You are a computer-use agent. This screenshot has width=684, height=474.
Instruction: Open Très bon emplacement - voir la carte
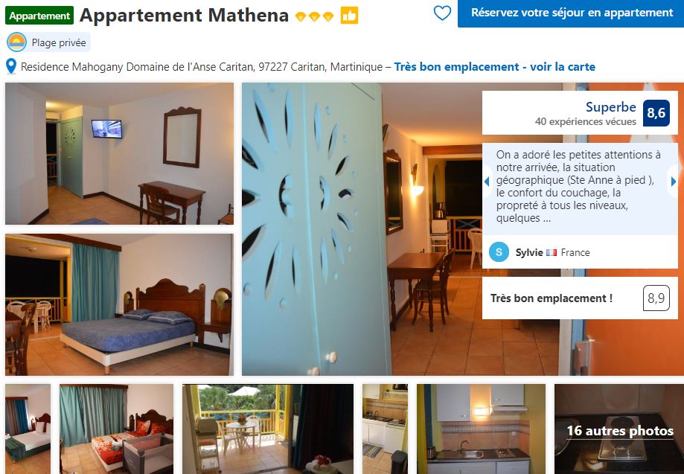(x=495, y=67)
